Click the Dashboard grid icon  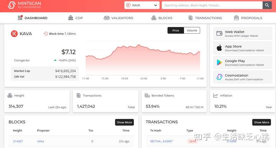(x=20, y=18)
